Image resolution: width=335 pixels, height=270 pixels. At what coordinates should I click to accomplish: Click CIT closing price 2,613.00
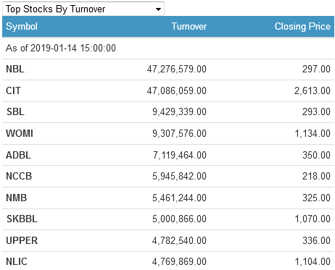pyautogui.click(x=313, y=90)
